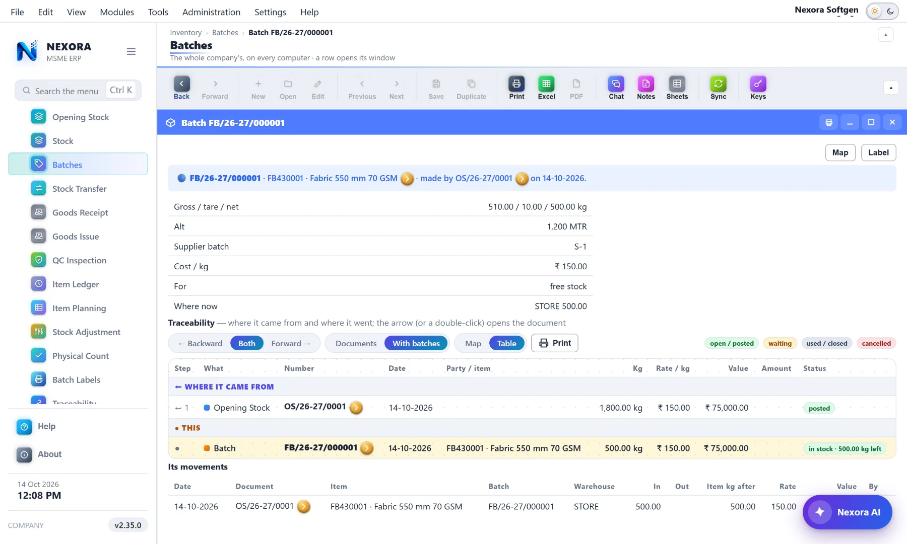Click the Map button beside the Label button
The width and height of the screenshot is (907, 544).
click(x=840, y=152)
